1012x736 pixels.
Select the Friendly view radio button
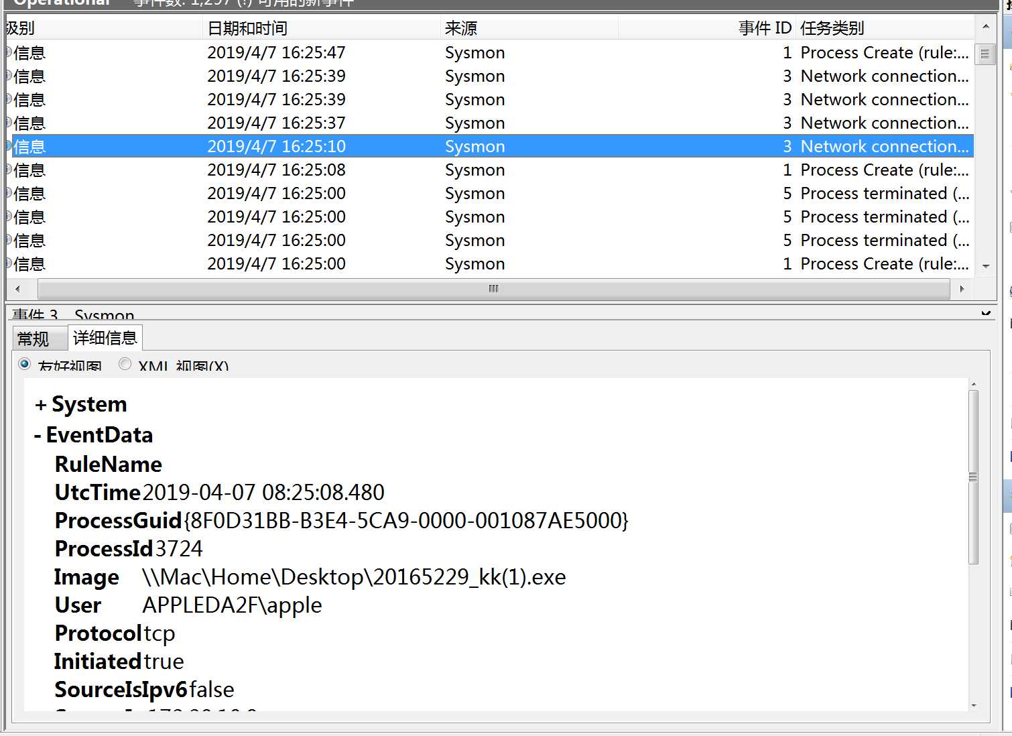(25, 364)
